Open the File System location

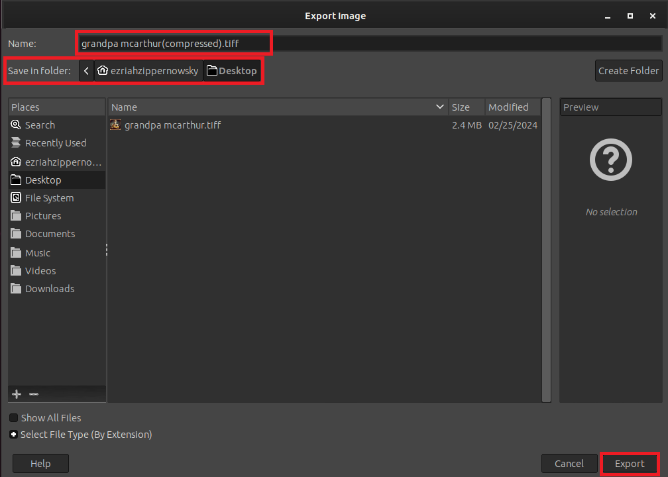pyautogui.click(x=48, y=197)
